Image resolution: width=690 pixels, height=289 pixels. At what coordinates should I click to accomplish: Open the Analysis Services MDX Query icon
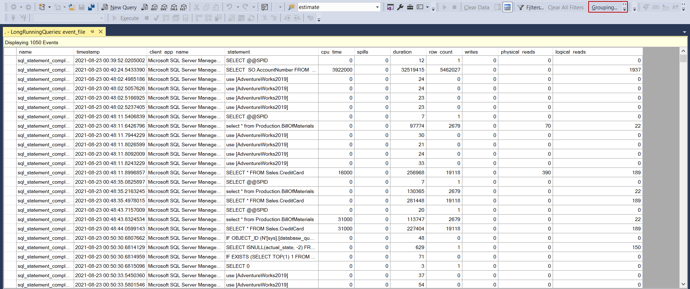pos(154,7)
